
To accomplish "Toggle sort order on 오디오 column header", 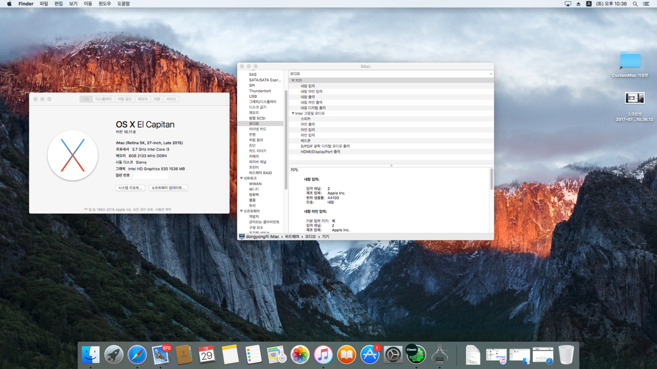I will pos(391,74).
